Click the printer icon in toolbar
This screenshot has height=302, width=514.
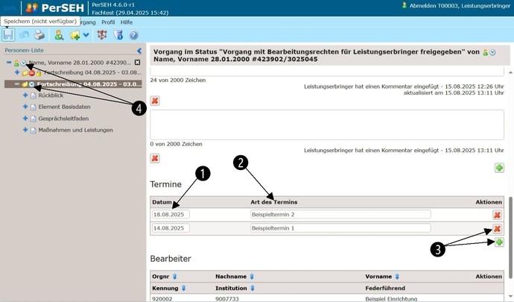tap(39, 35)
